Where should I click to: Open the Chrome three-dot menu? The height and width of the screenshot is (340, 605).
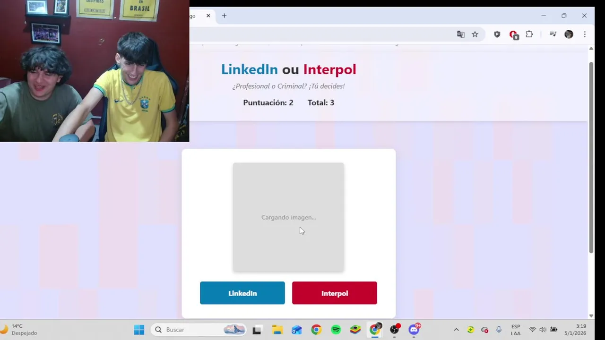point(585,34)
